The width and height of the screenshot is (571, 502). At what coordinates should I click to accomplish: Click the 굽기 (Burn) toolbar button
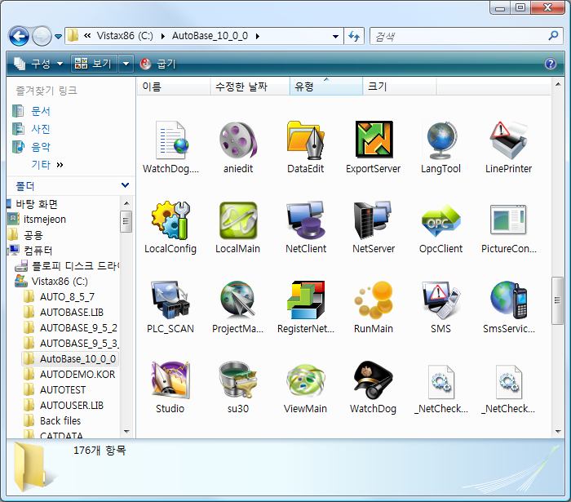(x=159, y=64)
